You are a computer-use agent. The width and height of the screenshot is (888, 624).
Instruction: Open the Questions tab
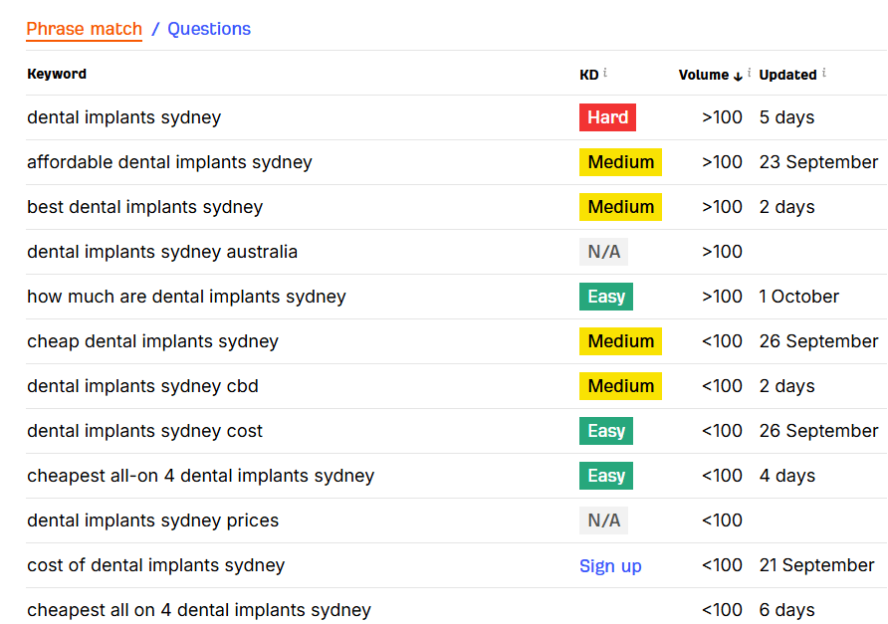tap(209, 29)
